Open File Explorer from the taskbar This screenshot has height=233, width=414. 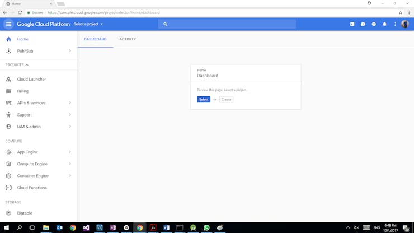point(46,227)
